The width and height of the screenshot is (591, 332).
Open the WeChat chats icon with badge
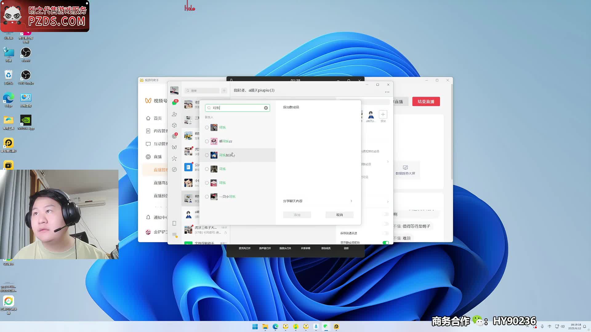click(174, 103)
